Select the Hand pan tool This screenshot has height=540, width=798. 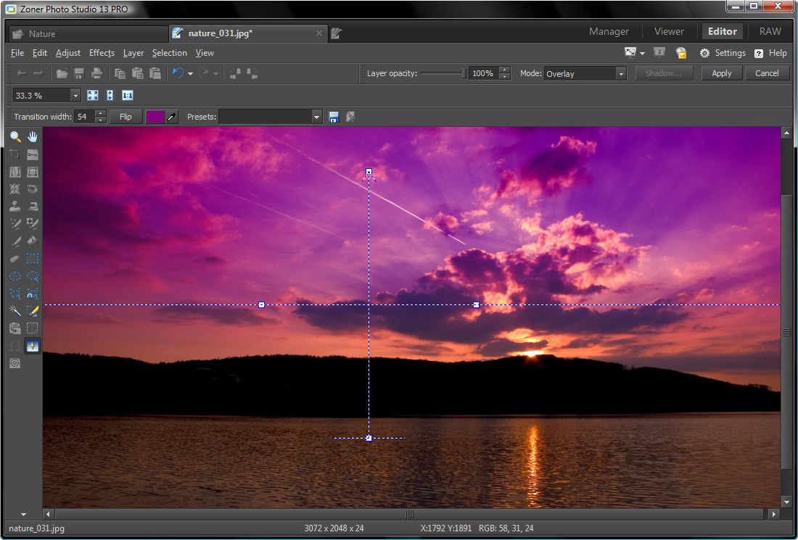click(33, 137)
